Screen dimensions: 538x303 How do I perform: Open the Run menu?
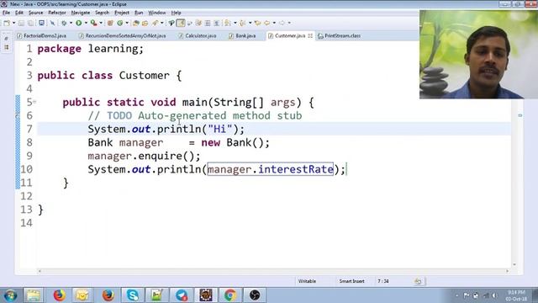click(139, 13)
